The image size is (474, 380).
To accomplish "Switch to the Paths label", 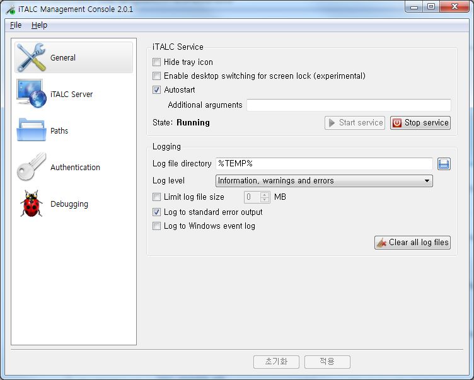I will click(59, 130).
